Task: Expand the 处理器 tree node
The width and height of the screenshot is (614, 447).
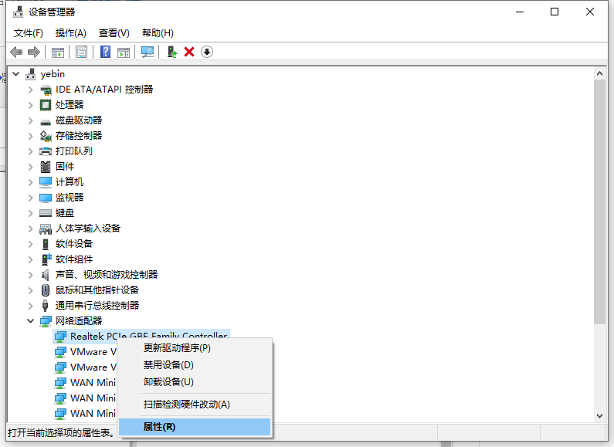Action: tap(31, 105)
